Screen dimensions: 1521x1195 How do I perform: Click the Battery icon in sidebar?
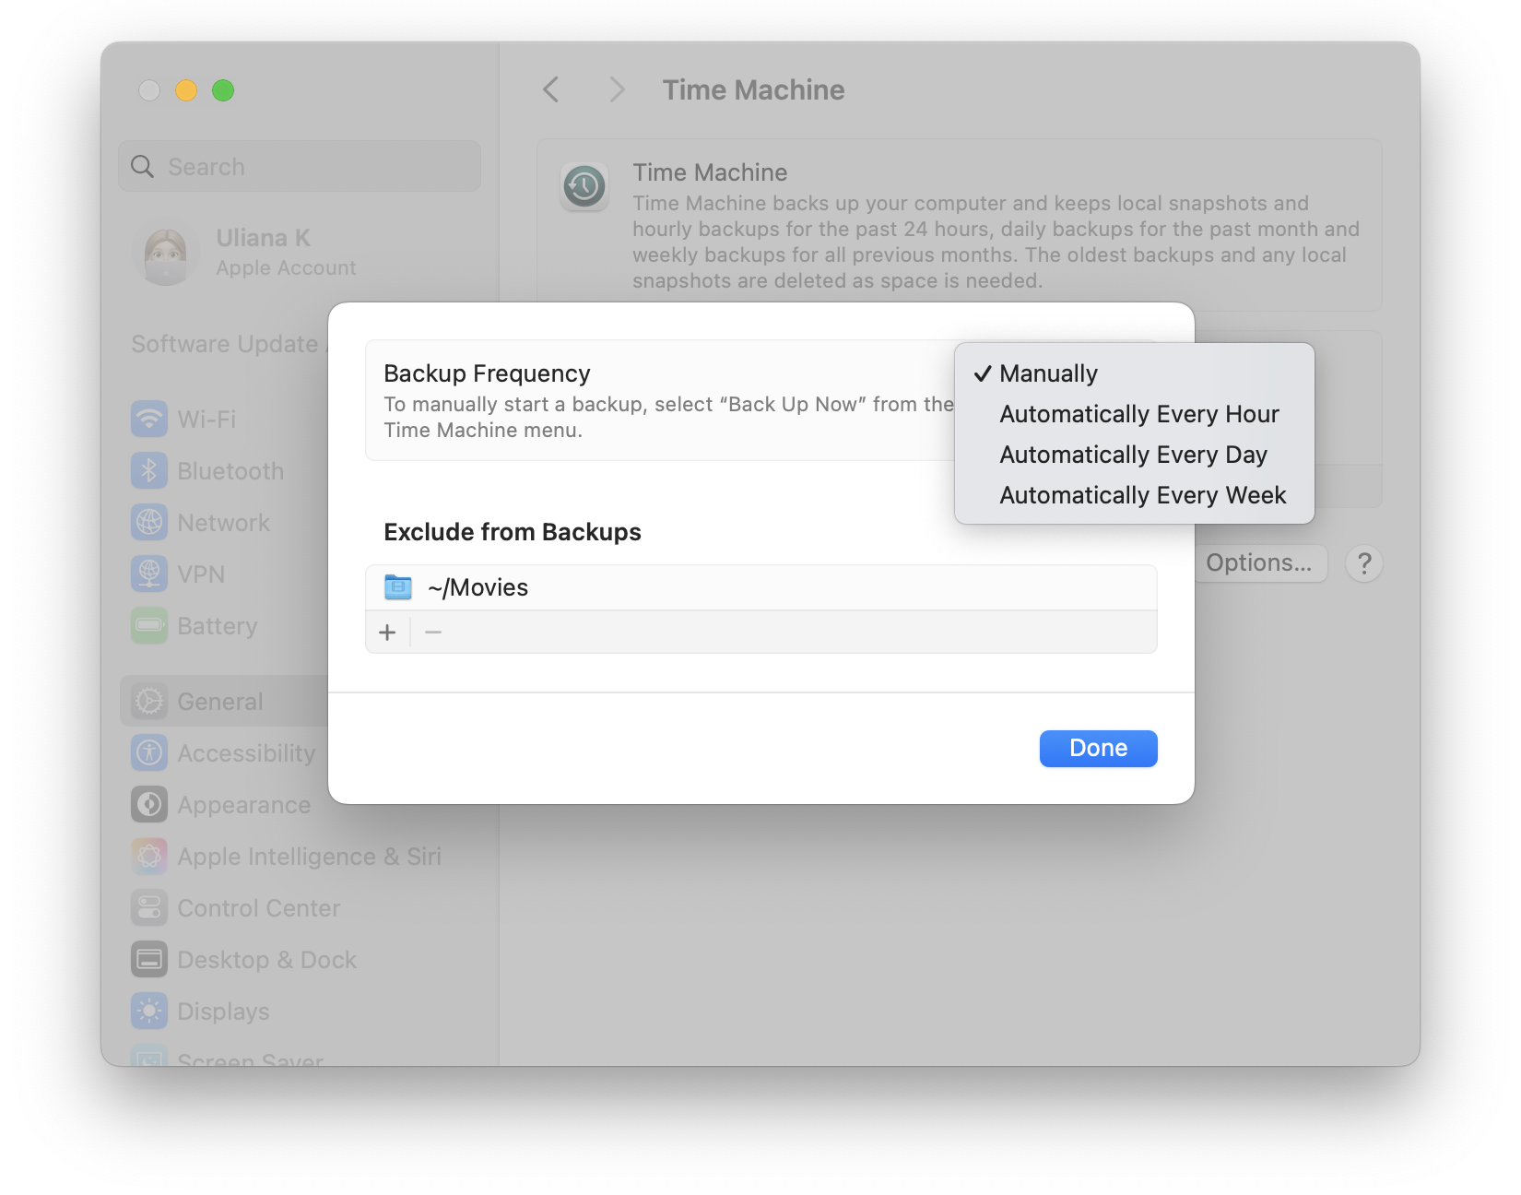click(149, 625)
